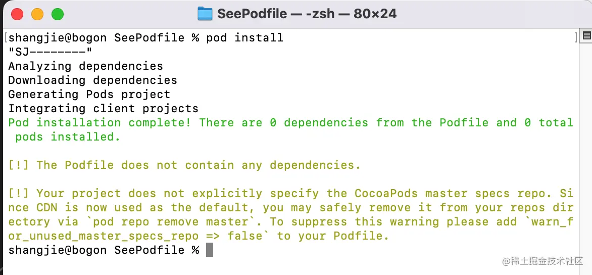This screenshot has height=275, width=592.
Task: Click the "Generating Pods project" line
Action: pyautogui.click(x=89, y=95)
